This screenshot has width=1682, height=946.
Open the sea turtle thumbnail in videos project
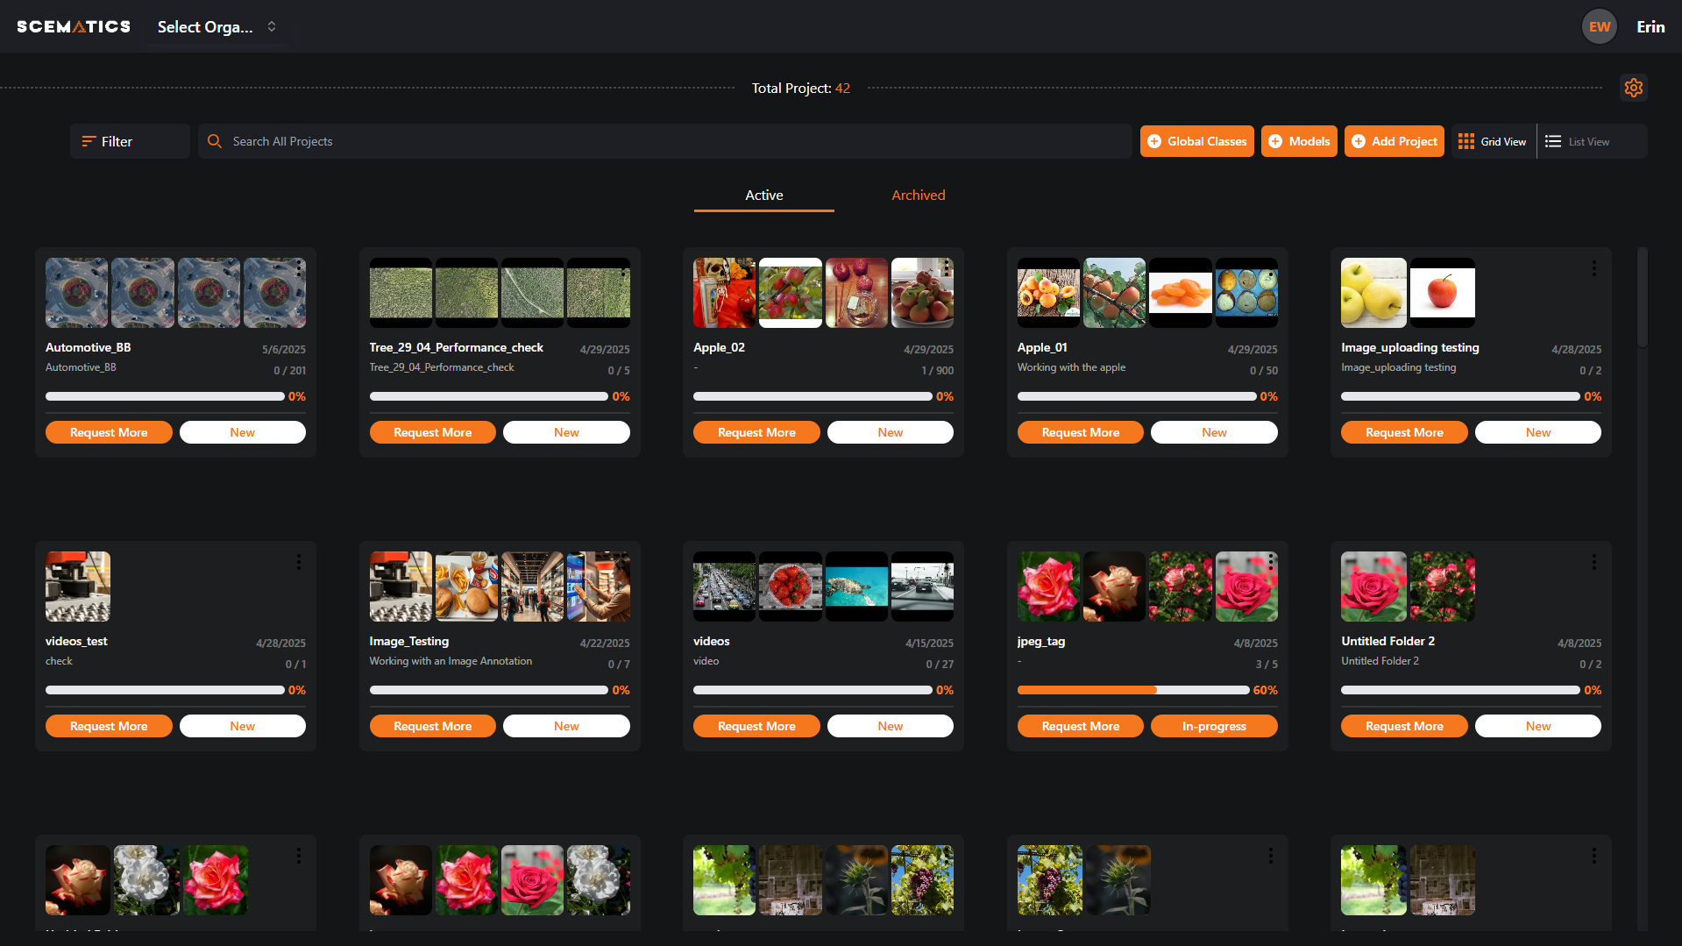[x=856, y=587]
